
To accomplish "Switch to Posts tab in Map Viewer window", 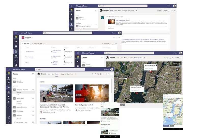I will [118, 58].
